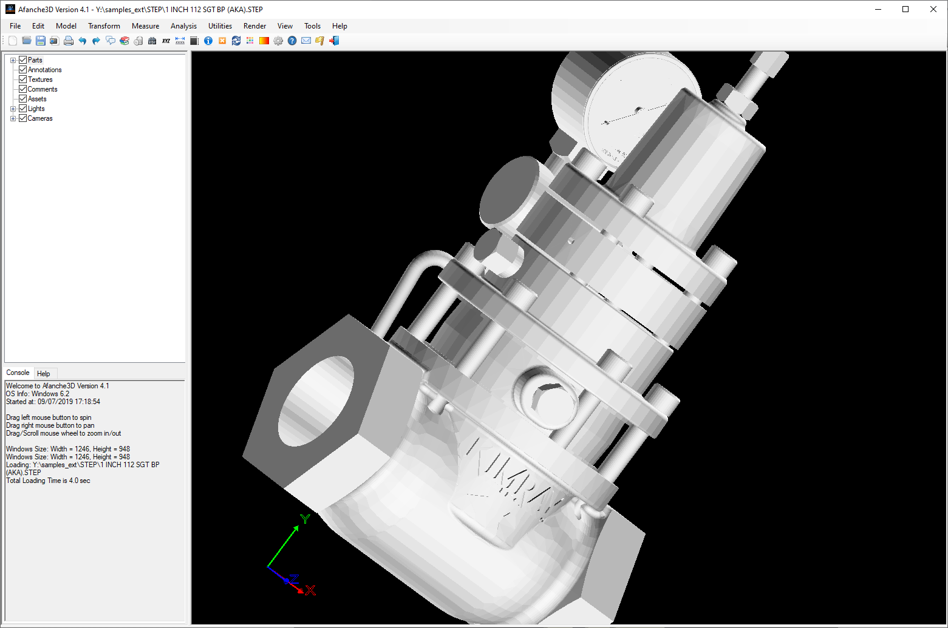The width and height of the screenshot is (948, 628).
Task: Disable the Comments checkbox
Action: [23, 89]
